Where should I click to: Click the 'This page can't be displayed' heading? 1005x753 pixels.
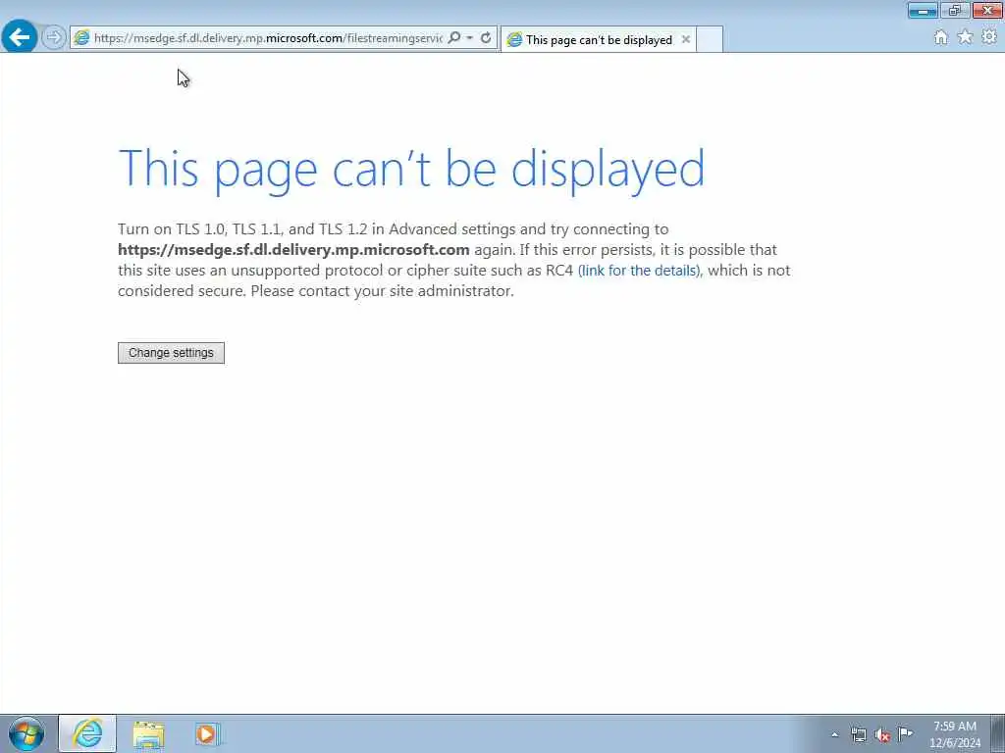411,170
